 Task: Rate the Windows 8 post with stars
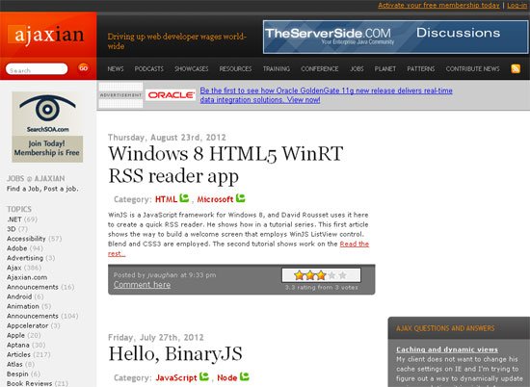321,275
